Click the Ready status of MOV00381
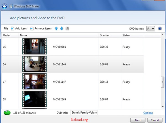 click(126, 47)
